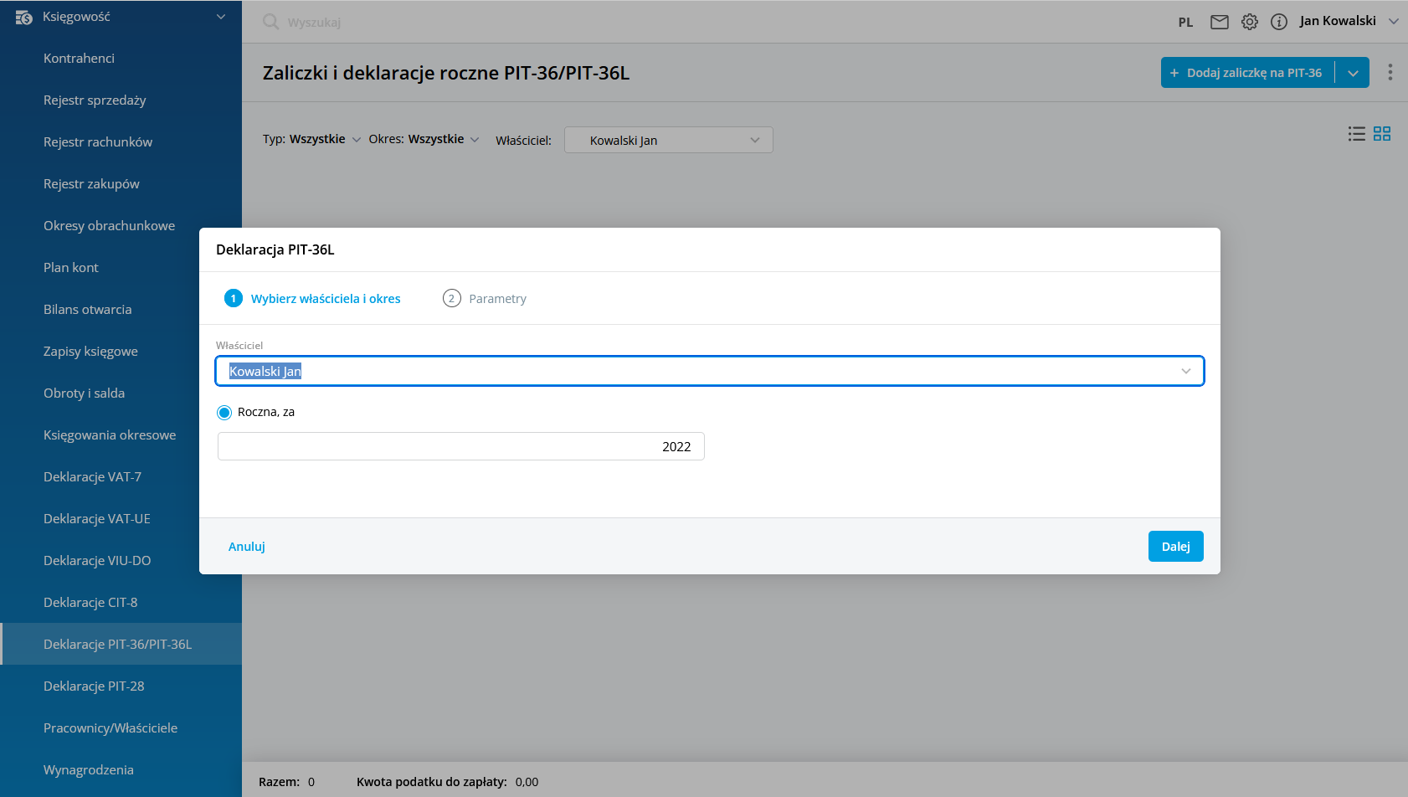
Task: Open Plan kont in the sidebar
Action: click(71, 268)
